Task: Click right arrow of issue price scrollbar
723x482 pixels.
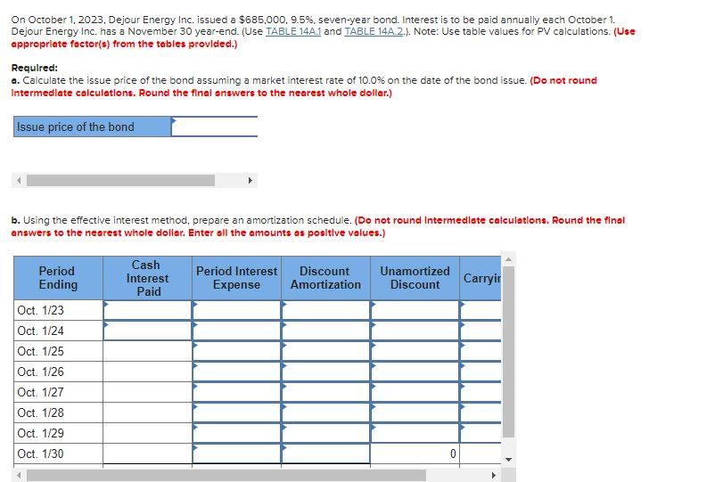Action: click(250, 180)
